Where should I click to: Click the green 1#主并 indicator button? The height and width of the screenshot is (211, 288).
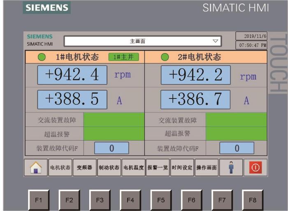click(x=123, y=57)
